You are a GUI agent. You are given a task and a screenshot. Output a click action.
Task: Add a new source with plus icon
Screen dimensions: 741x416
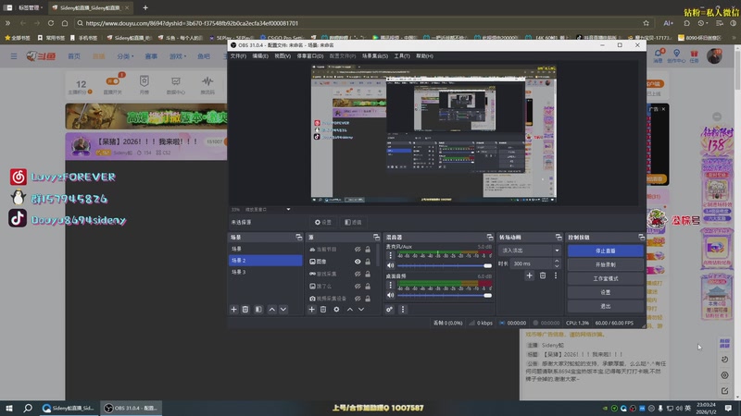(311, 310)
